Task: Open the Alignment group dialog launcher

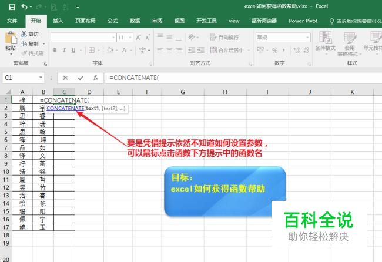Action: [250, 64]
